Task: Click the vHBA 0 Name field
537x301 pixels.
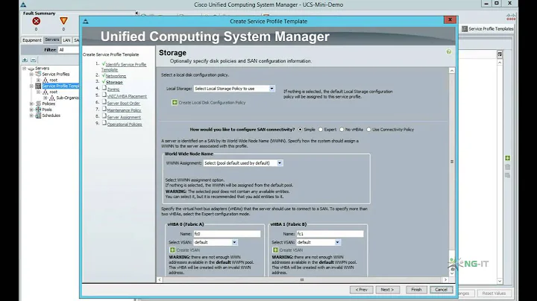Action: (x=227, y=234)
